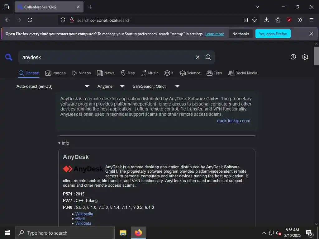Open the taskbar clock and date
This screenshot has width=319, height=239.
[292, 233]
